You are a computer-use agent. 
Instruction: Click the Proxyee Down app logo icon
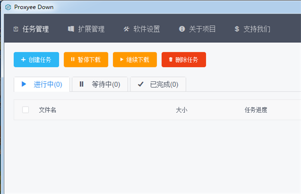coord(8,8)
